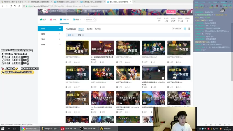Switch to OBS 25.0.4 in the taskbar
Screen dimensions: 233x131
click(89, 128)
